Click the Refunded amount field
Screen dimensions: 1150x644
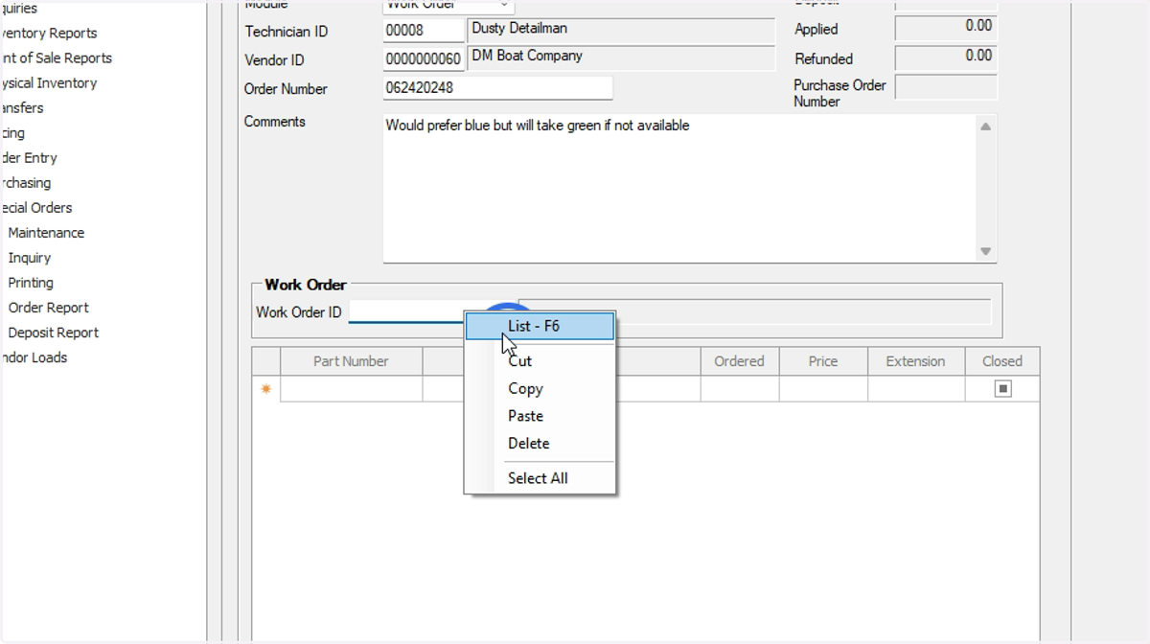pyautogui.click(x=946, y=58)
